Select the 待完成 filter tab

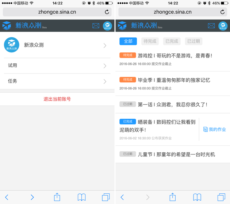150,41
